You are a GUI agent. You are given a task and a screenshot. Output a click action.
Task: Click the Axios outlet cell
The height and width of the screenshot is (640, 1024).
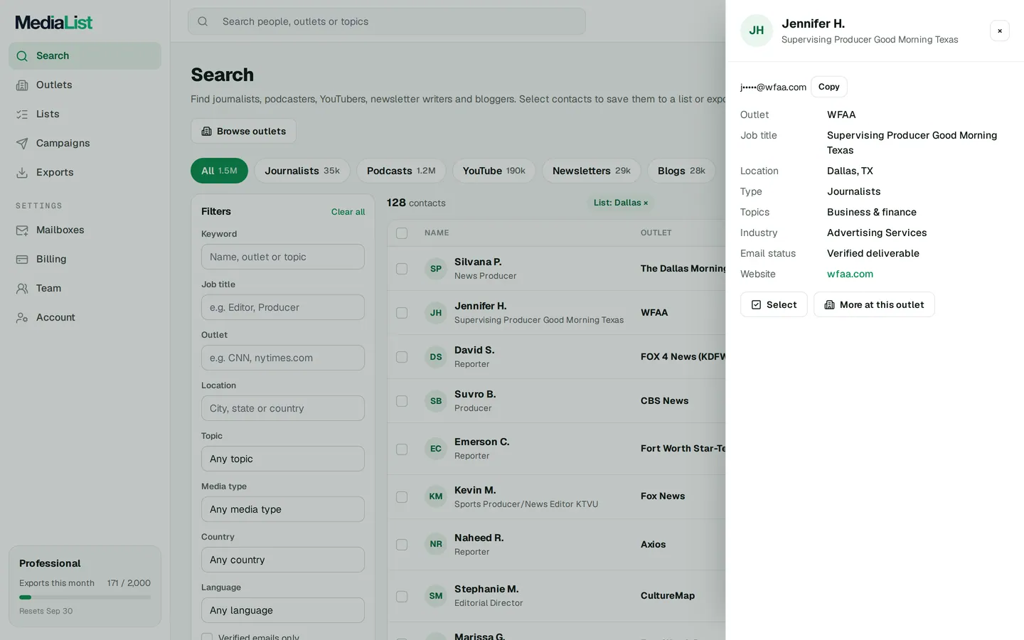pyautogui.click(x=653, y=545)
